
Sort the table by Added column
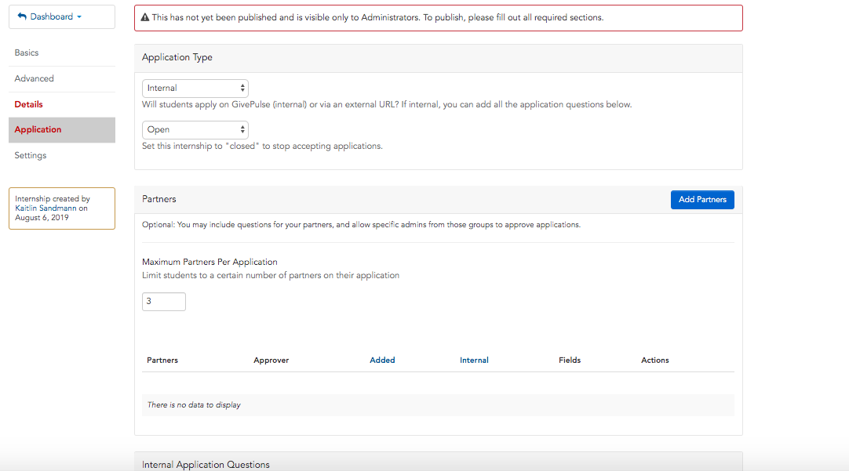[382, 360]
